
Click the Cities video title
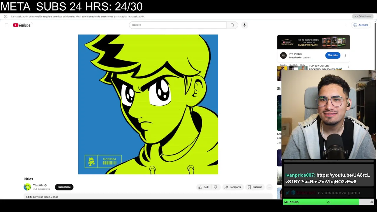pos(28,179)
